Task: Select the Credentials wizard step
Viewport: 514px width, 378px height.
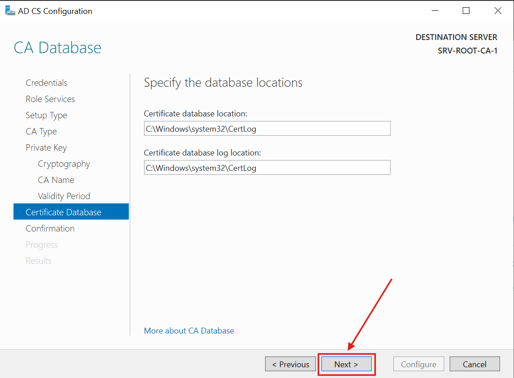Action: (x=46, y=83)
